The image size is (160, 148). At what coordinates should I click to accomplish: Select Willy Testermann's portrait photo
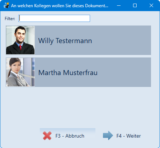point(20,40)
